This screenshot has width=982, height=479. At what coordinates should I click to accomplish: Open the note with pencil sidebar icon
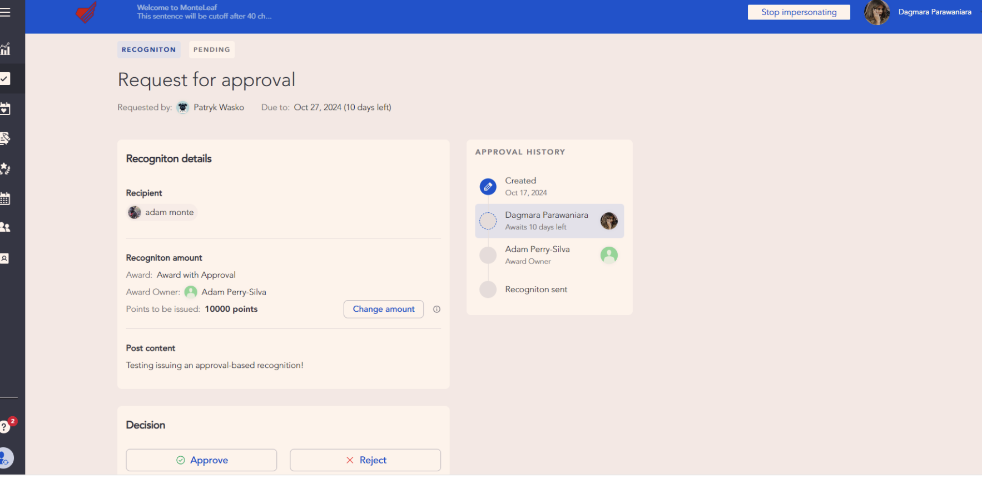6,138
